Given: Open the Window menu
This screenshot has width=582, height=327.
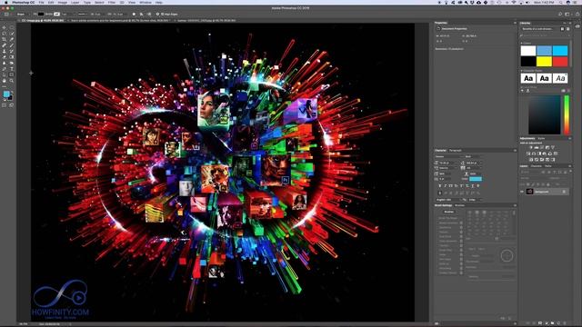Looking at the screenshot, I should (145, 2).
